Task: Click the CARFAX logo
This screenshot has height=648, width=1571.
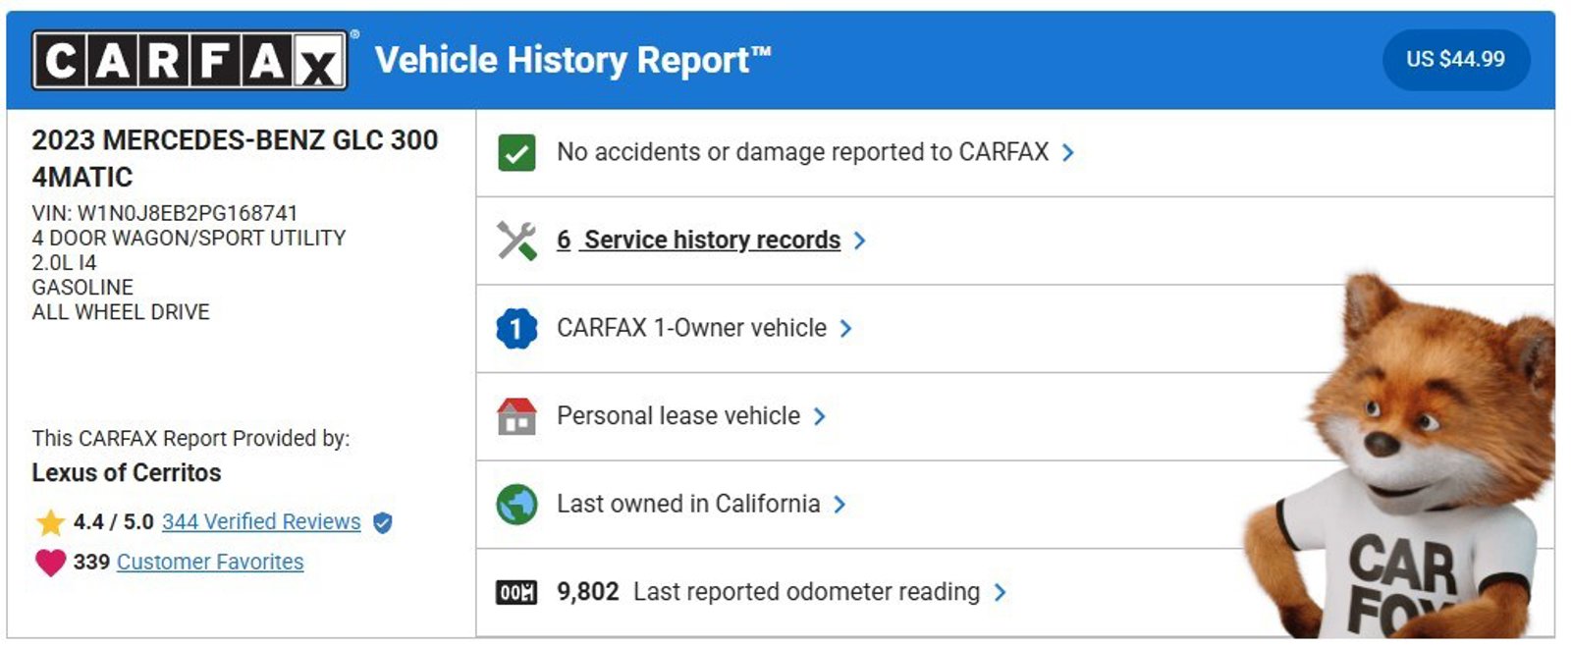Action: 190,61
